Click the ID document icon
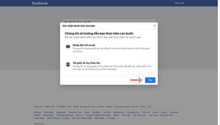This screenshot has width=220, height=125. tap(68, 64)
